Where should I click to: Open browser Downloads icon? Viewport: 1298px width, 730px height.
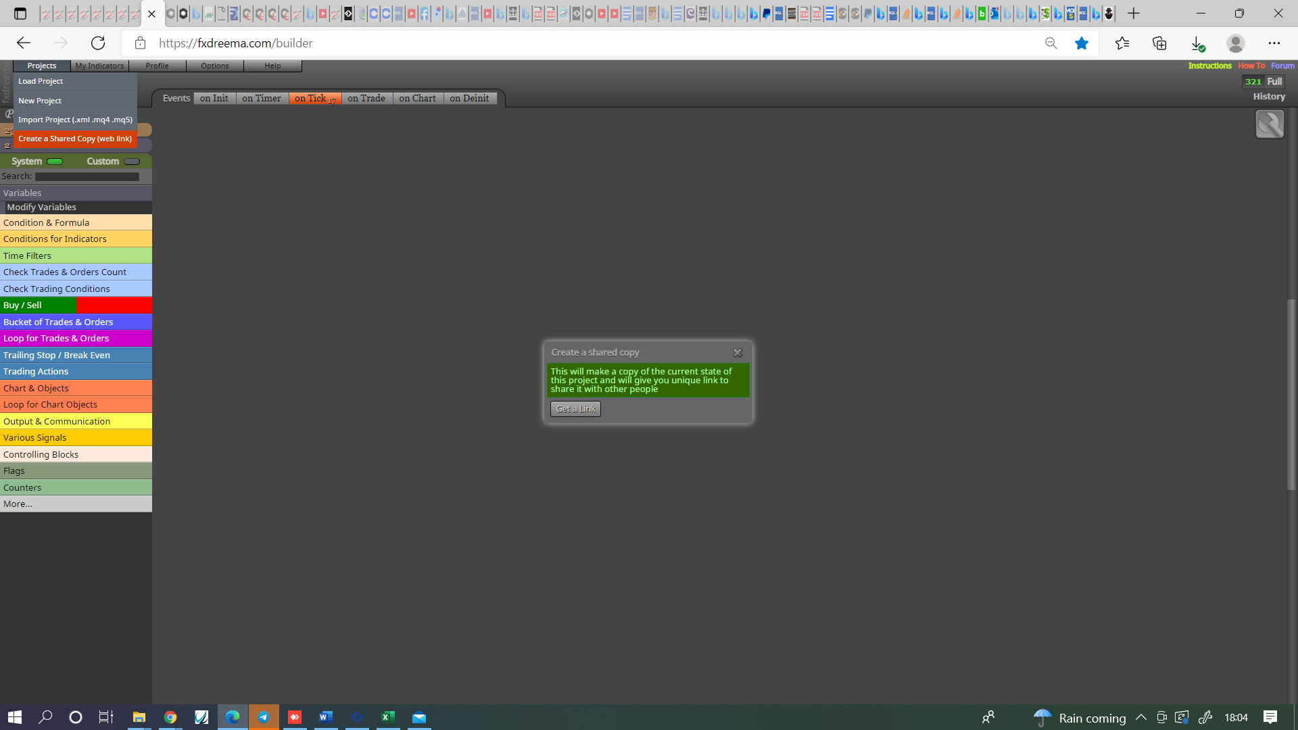pos(1197,43)
